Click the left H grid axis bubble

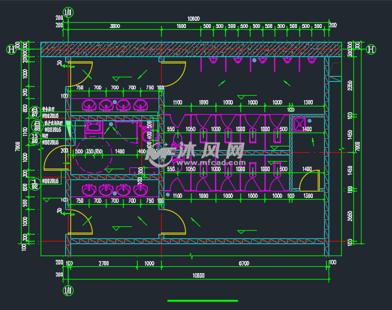point(11,49)
